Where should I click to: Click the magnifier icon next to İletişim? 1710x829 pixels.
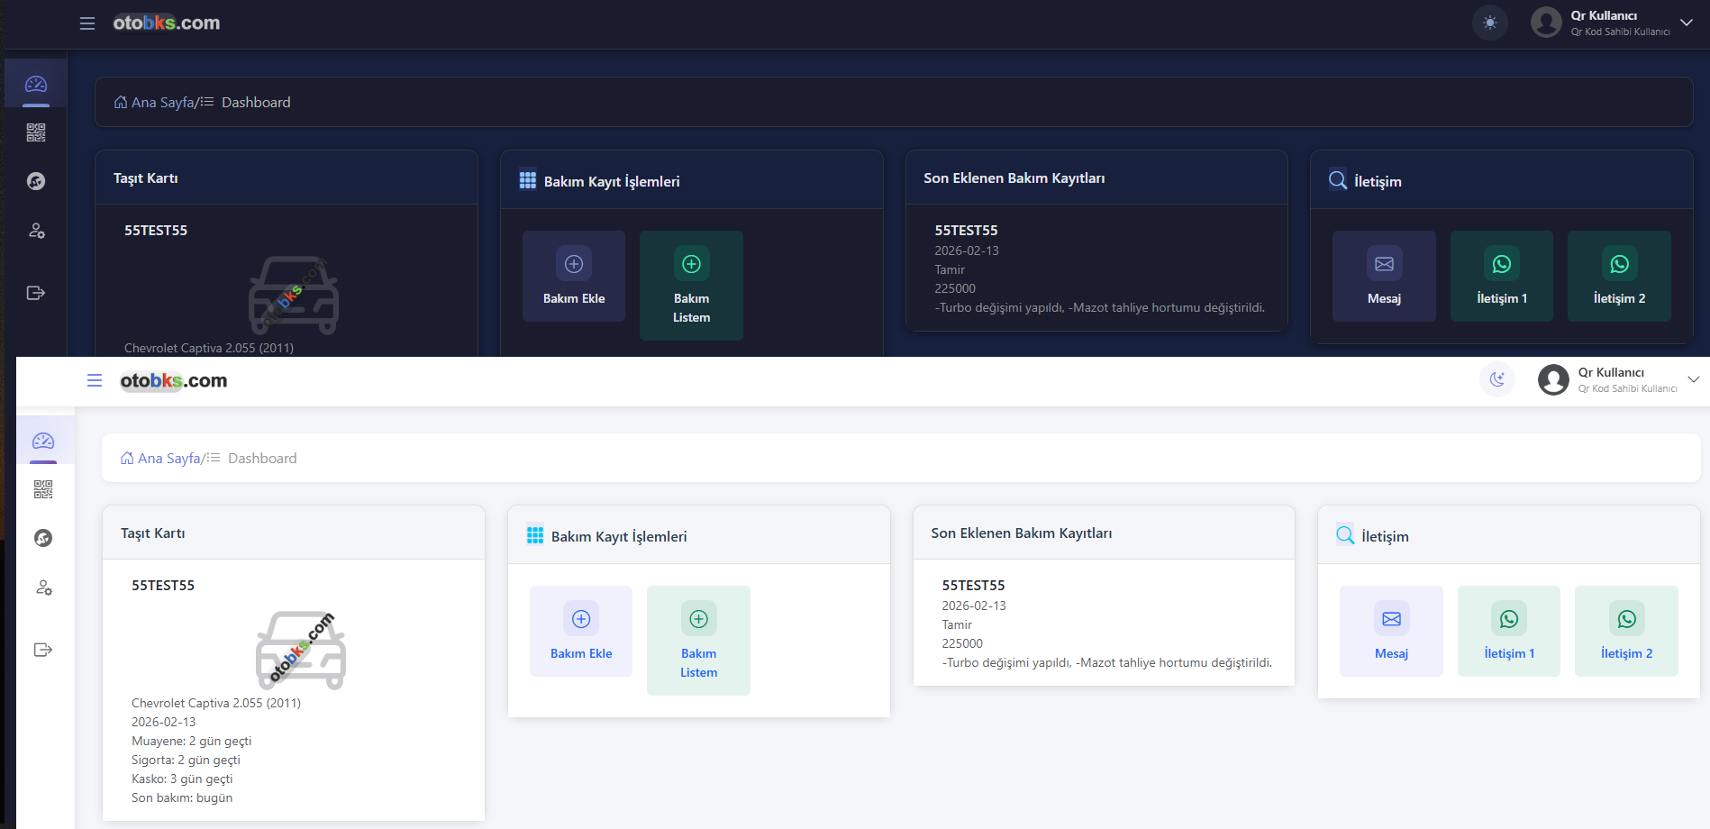tap(1344, 534)
